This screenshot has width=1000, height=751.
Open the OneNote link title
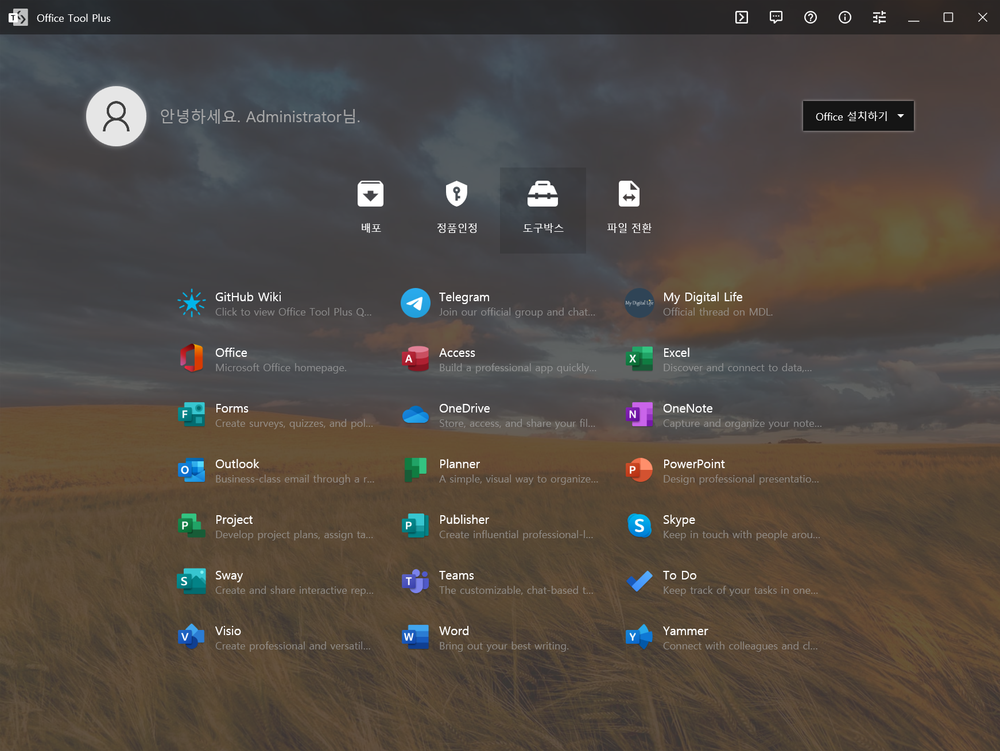pos(688,408)
